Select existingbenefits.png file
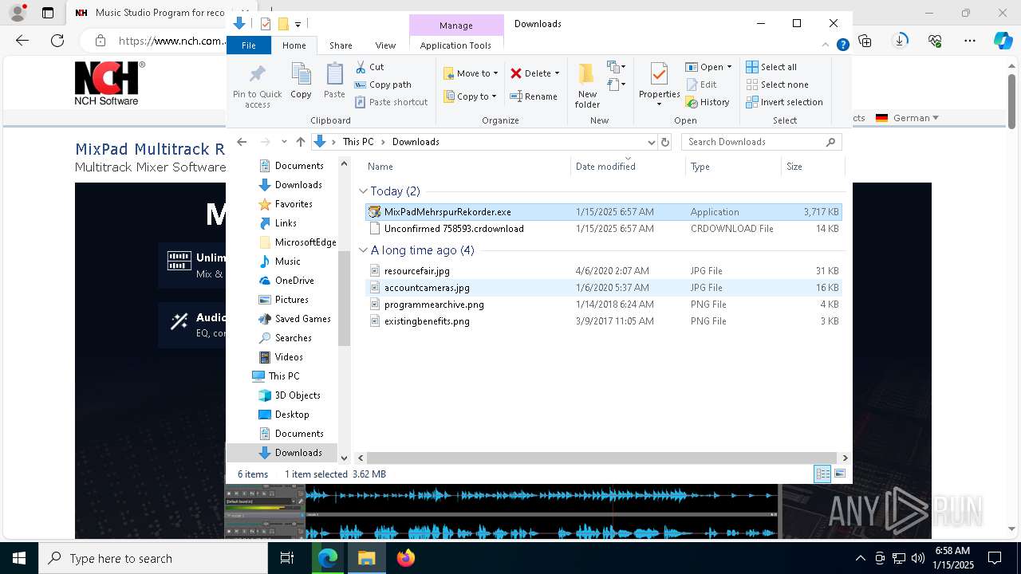Viewport: 1021px width, 574px height. (603, 321)
